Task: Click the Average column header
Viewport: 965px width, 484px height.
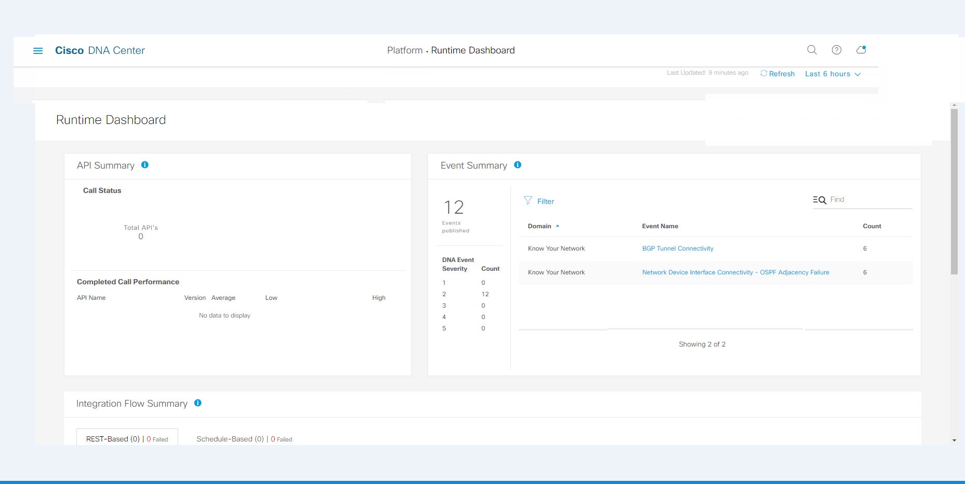Action: click(x=223, y=298)
